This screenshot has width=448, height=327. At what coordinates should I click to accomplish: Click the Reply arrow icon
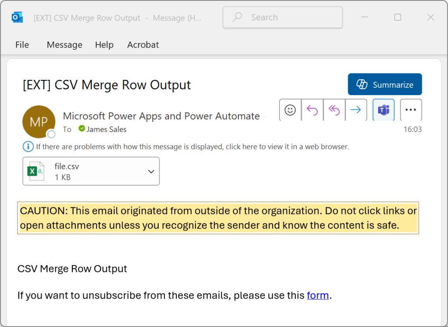(x=312, y=110)
